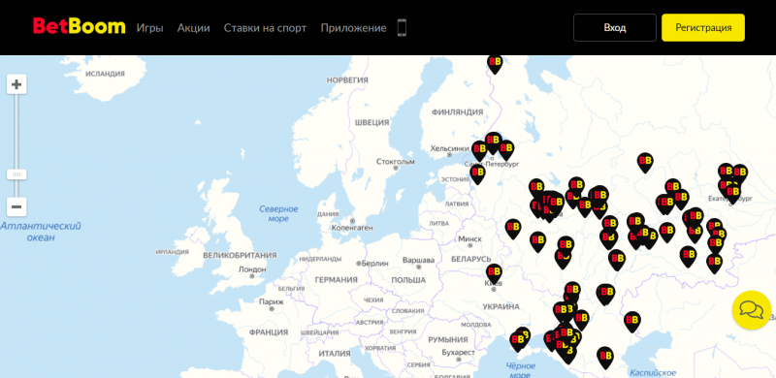Select the BB marker on Киев

pos(494,273)
